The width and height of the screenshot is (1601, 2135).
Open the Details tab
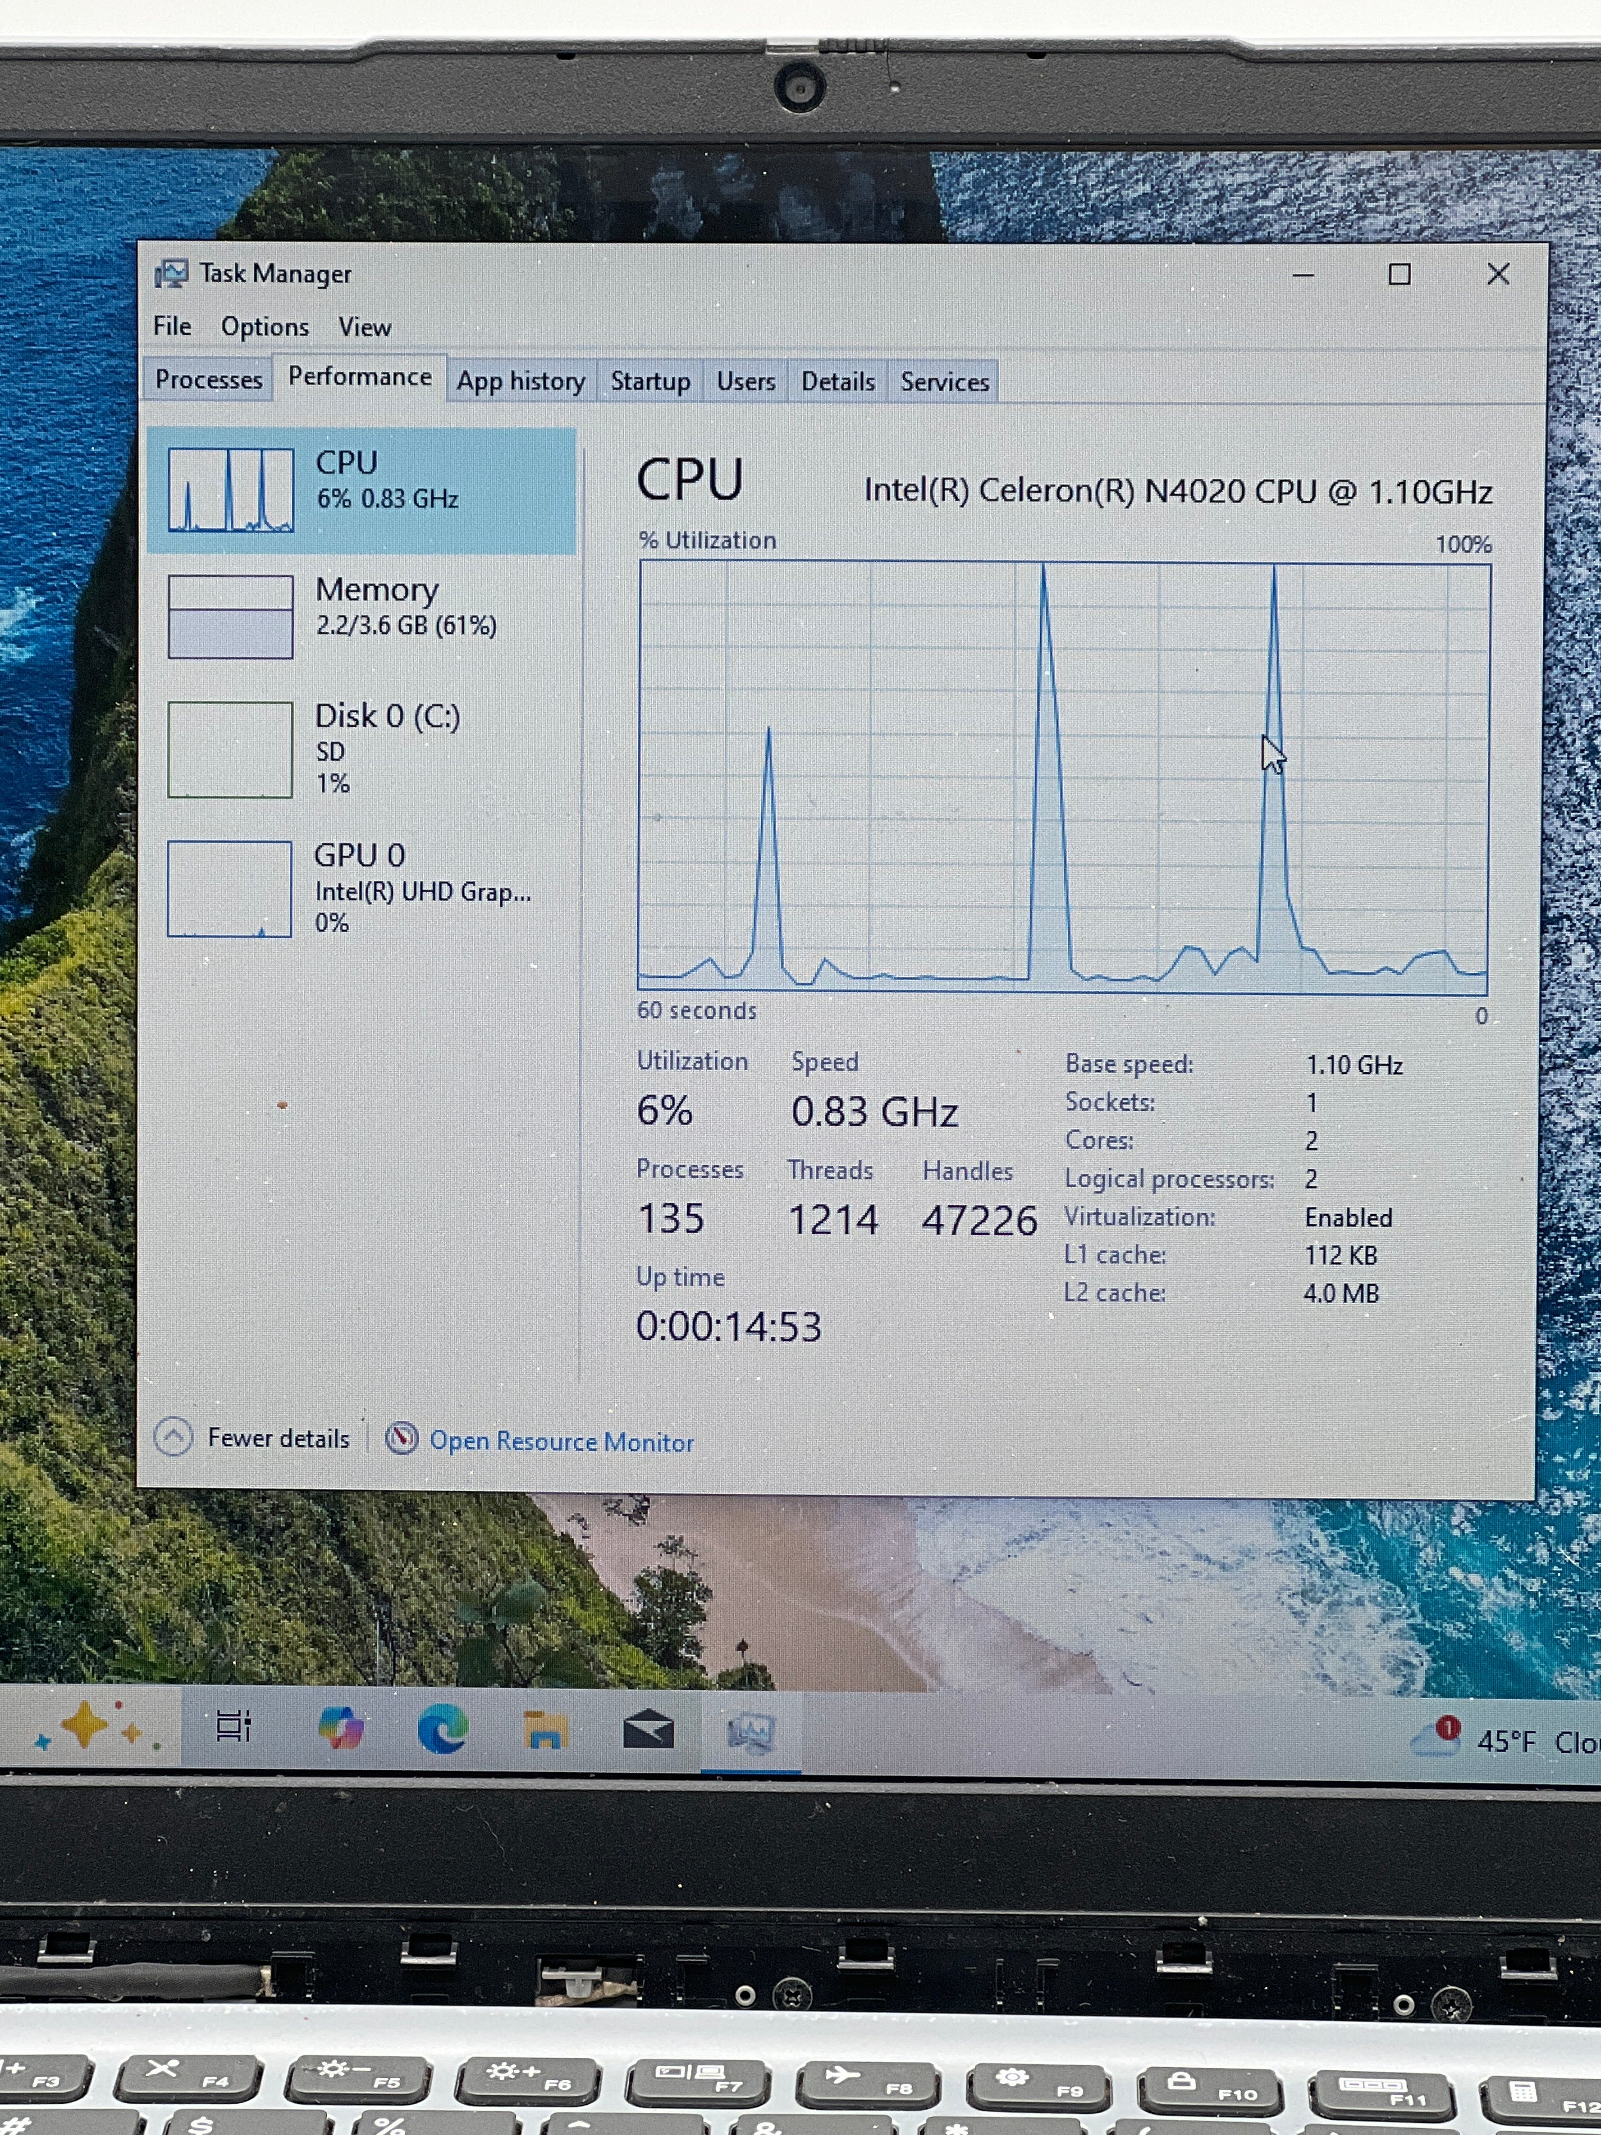coord(838,381)
